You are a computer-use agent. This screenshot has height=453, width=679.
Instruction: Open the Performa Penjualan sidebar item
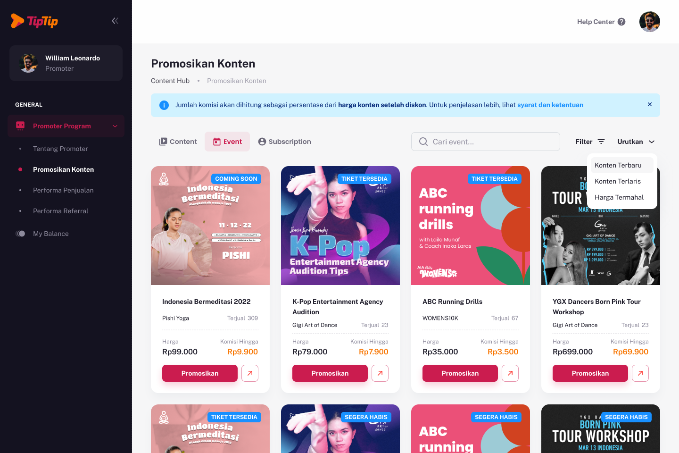63,190
